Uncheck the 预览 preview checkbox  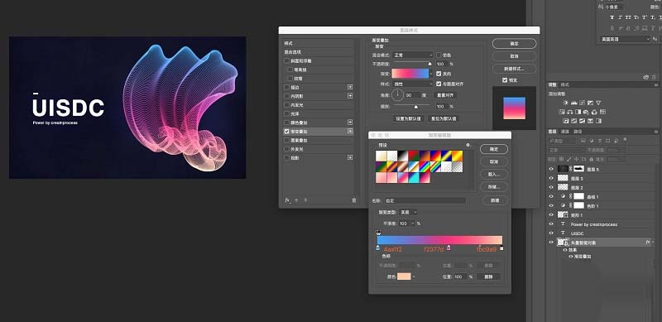click(505, 79)
